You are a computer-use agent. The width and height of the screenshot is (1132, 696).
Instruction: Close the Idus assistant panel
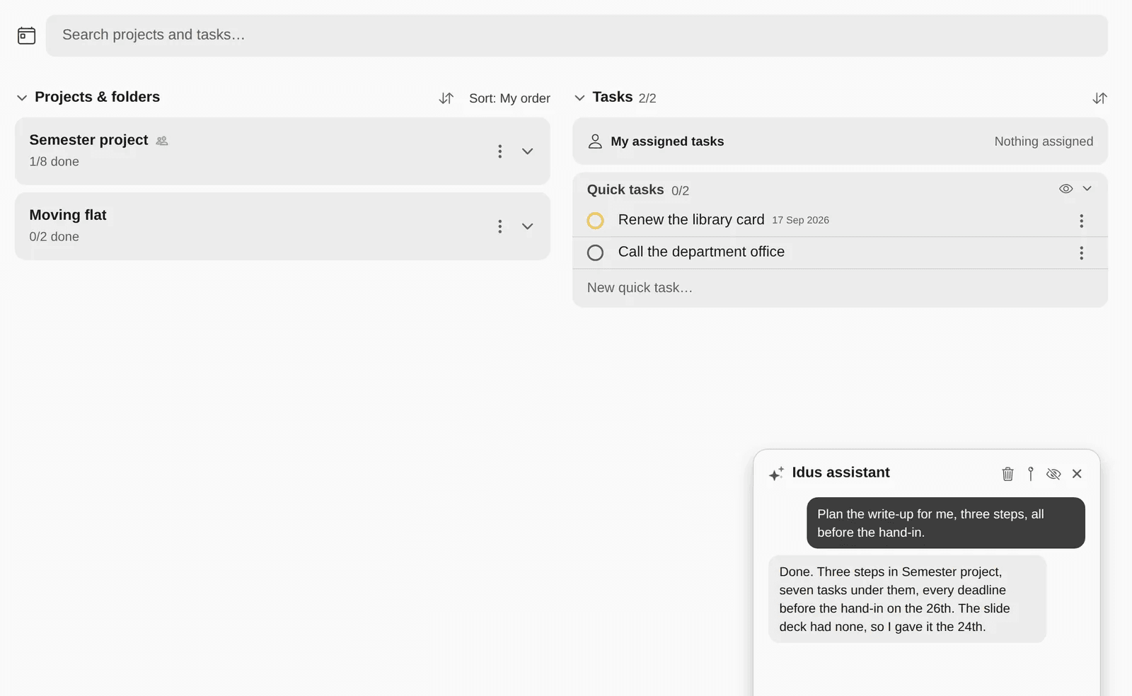click(1077, 474)
